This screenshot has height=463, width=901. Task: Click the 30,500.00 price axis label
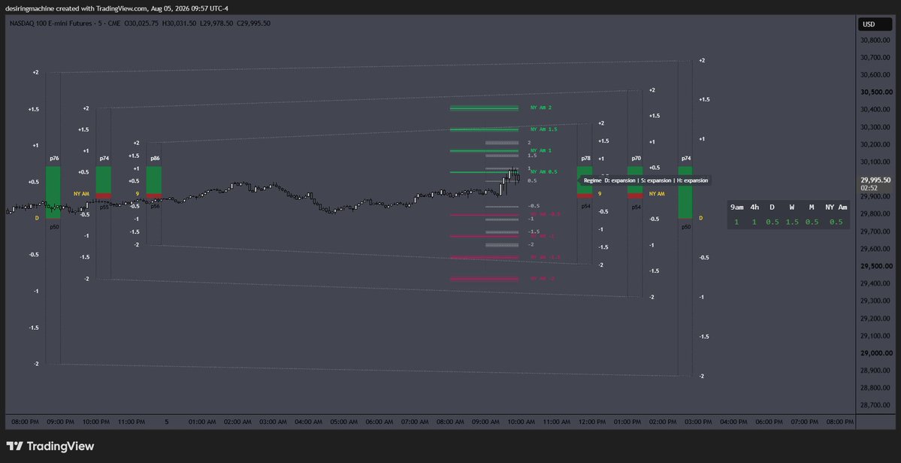(875, 92)
